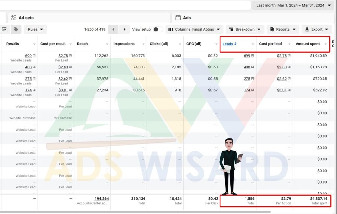Viewport: 337px width, 214px height.
Task: Click the Amount spent column header
Action: [x=308, y=44]
